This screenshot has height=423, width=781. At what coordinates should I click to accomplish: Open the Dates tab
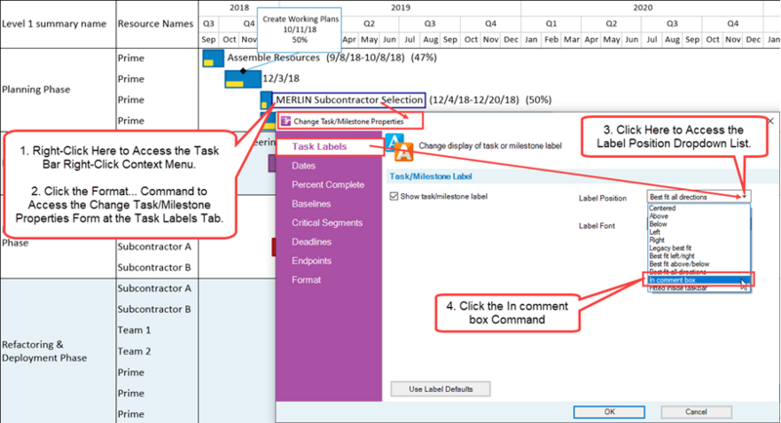[x=304, y=166]
